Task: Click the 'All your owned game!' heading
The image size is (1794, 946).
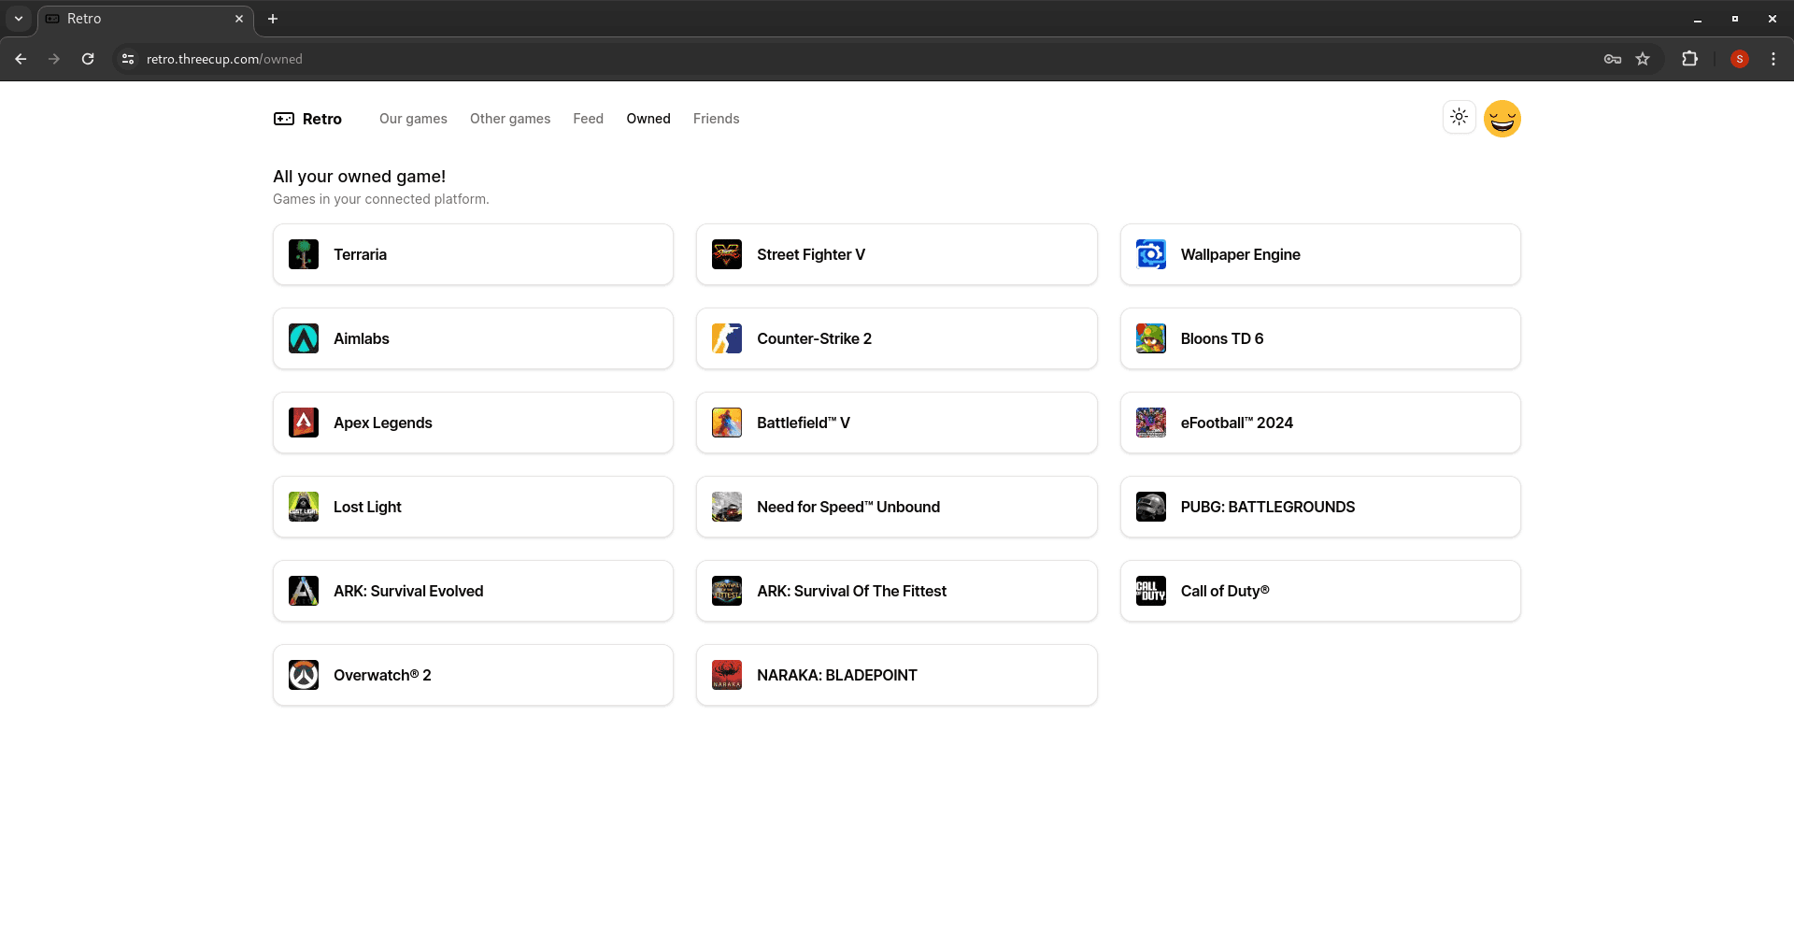Action: (359, 177)
